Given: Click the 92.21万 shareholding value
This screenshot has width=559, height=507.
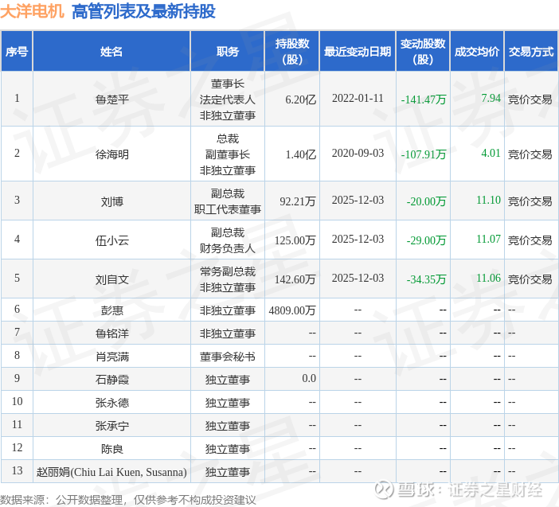Looking at the screenshot, I should [298, 201].
